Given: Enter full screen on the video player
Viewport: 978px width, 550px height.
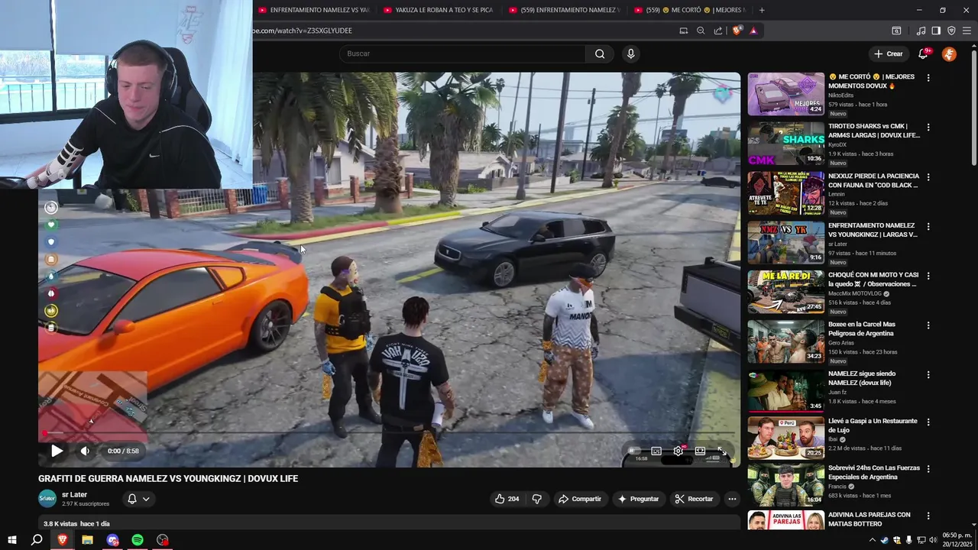Looking at the screenshot, I should (x=722, y=451).
